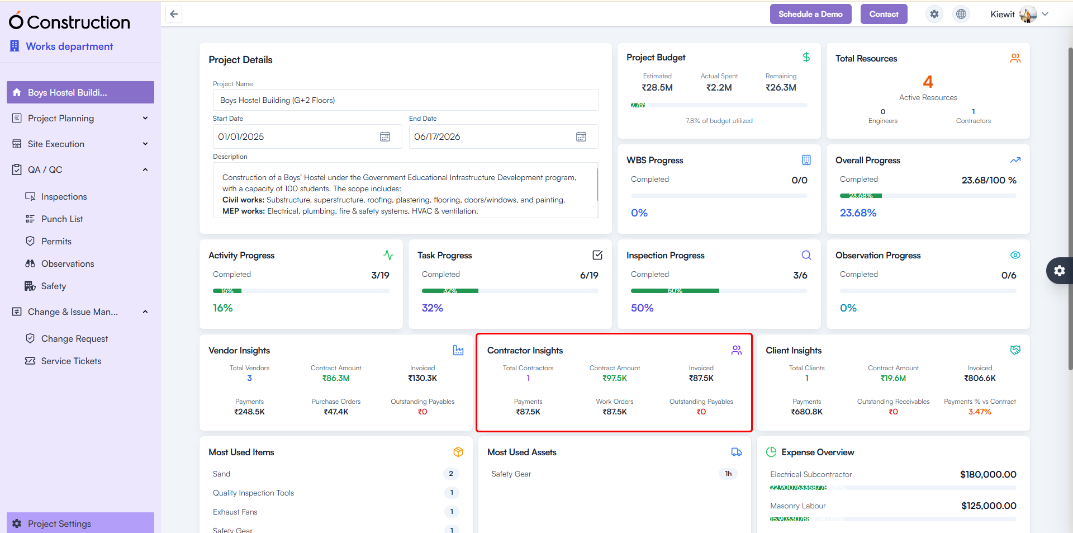Click the globe language icon in the header
1073x533 pixels.
click(961, 14)
